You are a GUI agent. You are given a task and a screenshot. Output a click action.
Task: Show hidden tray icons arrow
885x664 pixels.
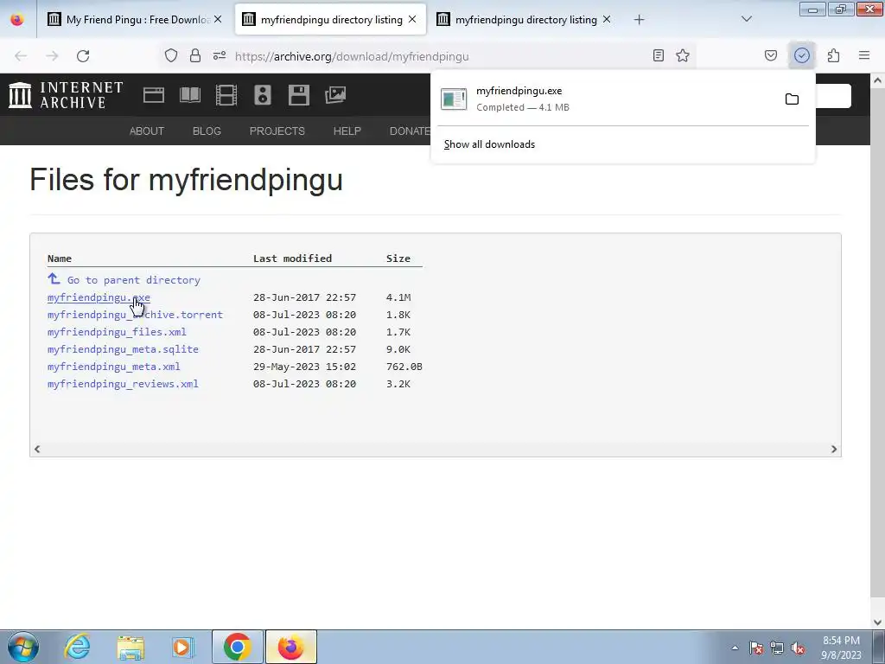tap(735, 648)
